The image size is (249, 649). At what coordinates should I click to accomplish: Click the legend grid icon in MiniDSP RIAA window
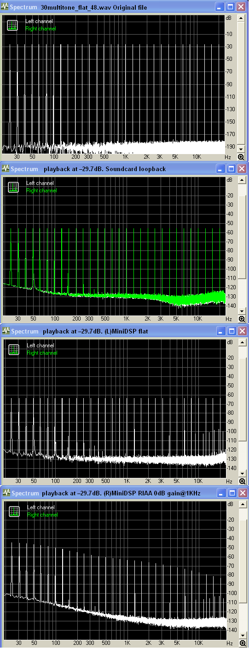coord(14,511)
